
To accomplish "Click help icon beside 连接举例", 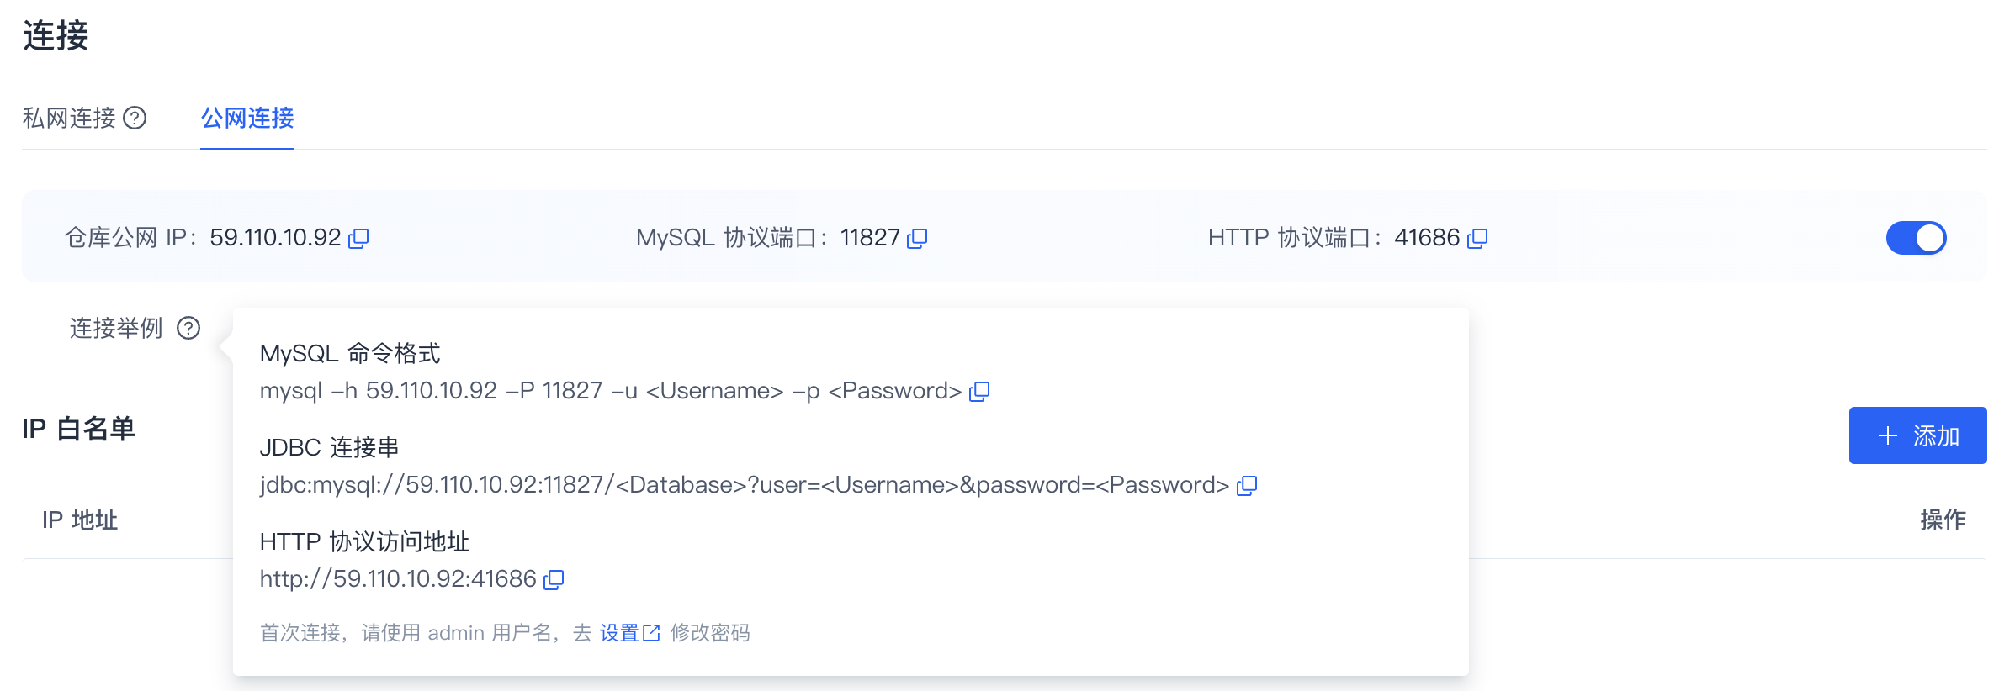I will click(188, 328).
